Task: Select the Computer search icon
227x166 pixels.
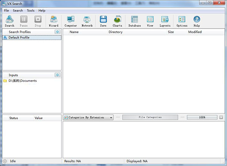Action: pos(71,21)
